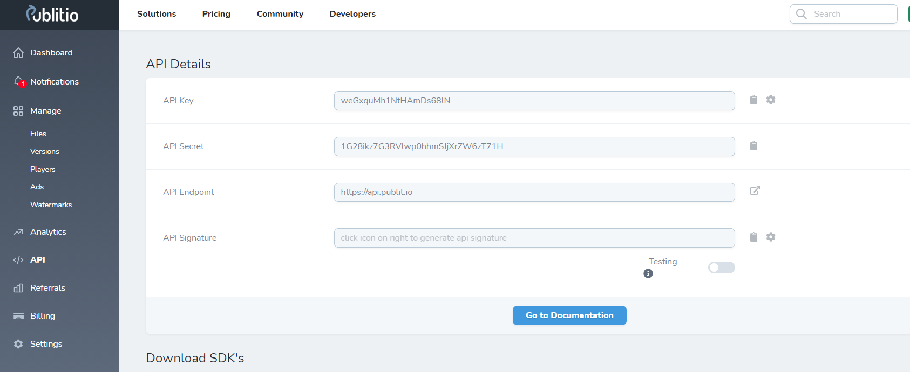
Task: Click the Testing info icon
Action: pos(648,273)
